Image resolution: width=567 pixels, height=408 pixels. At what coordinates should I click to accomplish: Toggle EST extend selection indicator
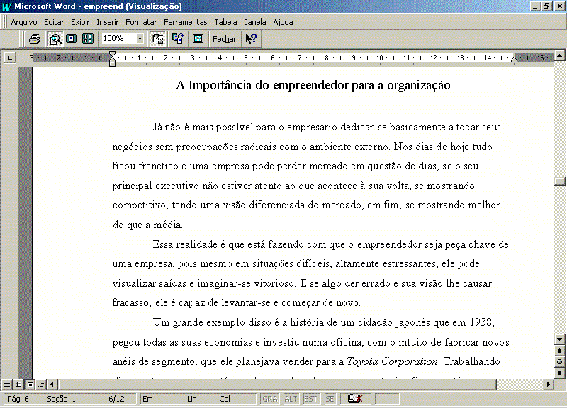(x=310, y=399)
